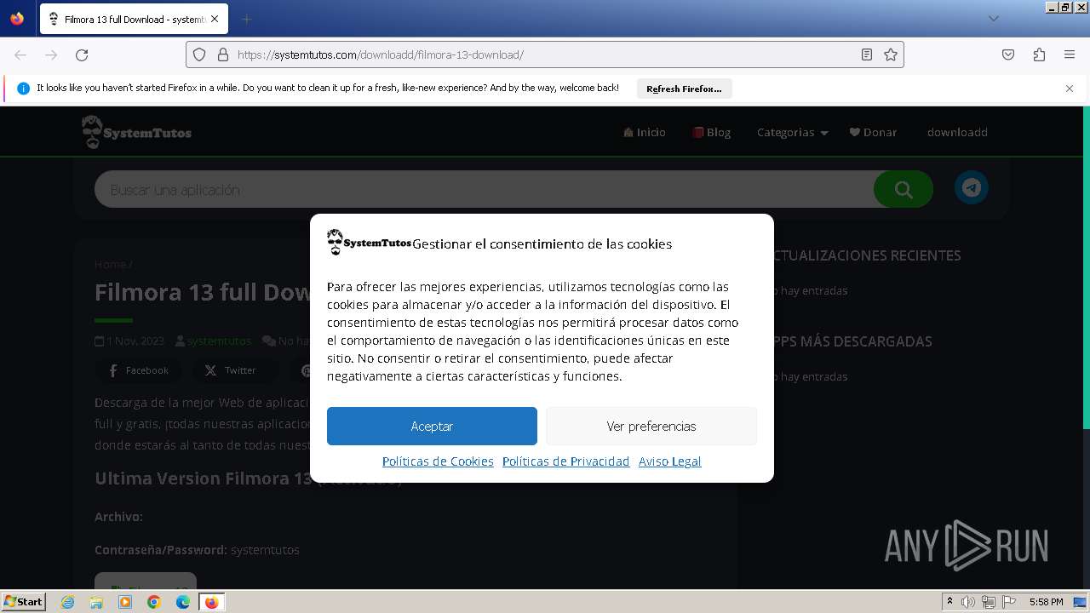This screenshot has width=1090, height=613.
Task: Open network icon in system tray
Action: click(989, 602)
